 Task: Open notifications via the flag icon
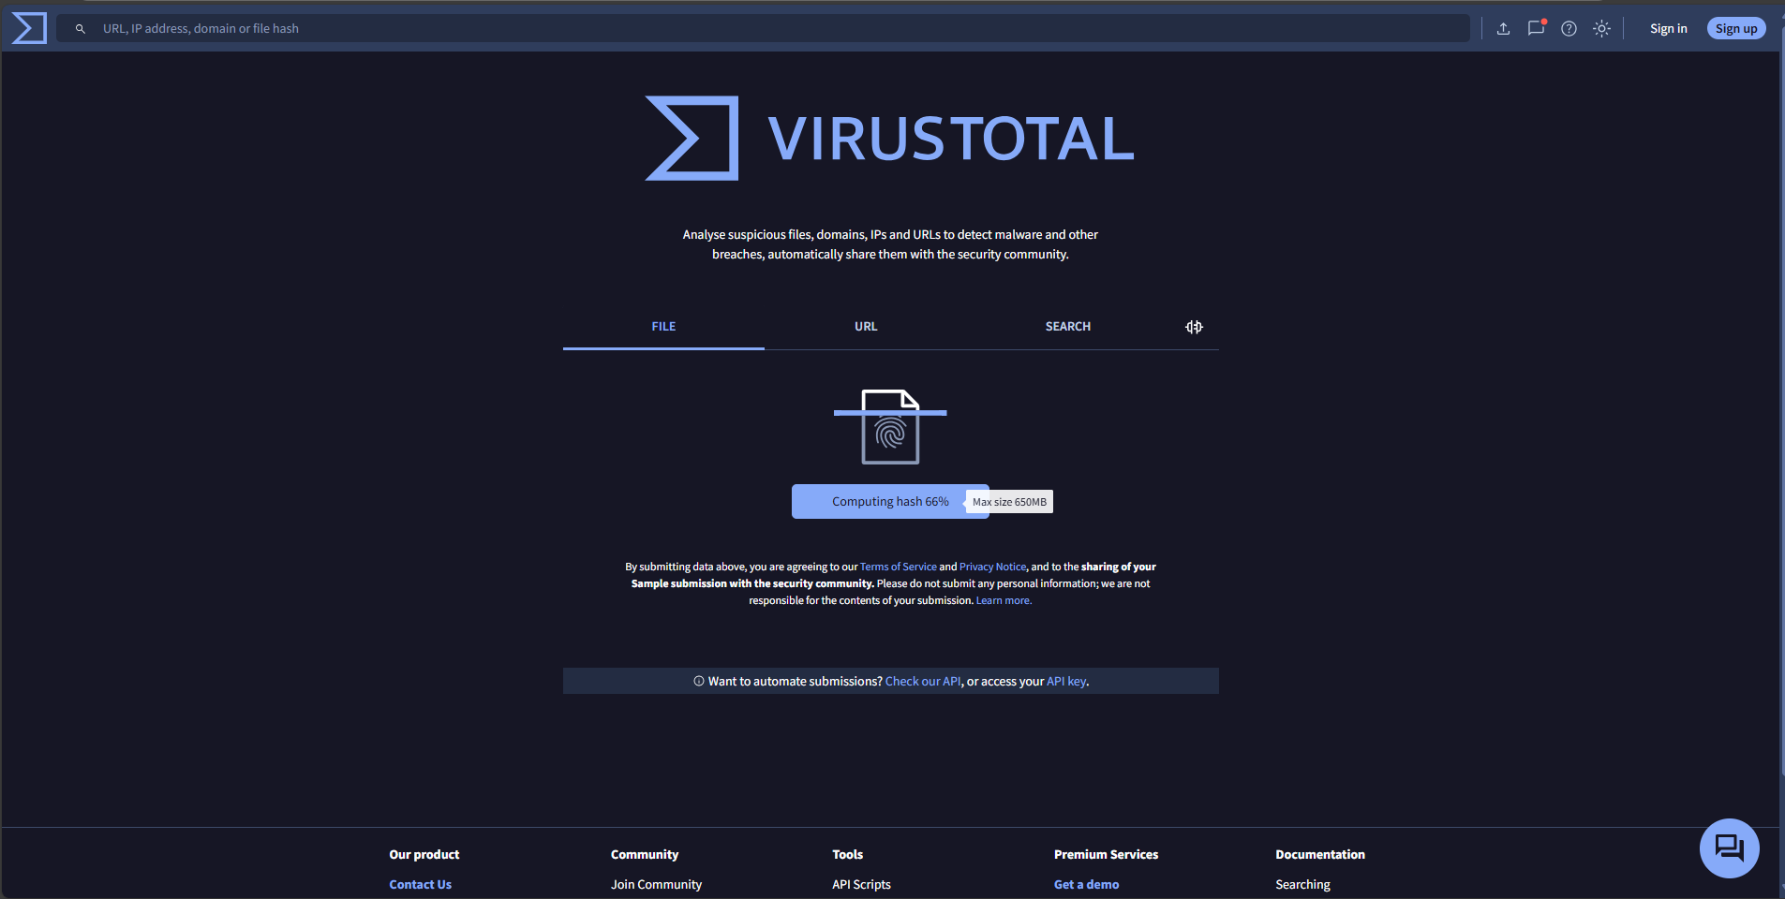1536,28
